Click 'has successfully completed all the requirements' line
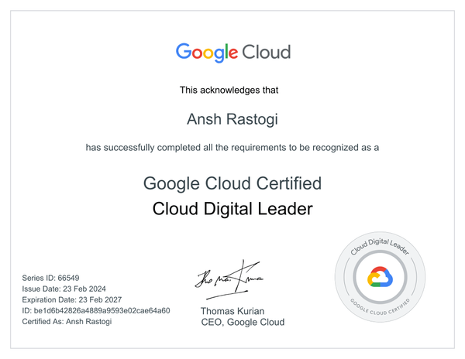Image resolution: width=465 pixels, height=359 pixels. pos(232,147)
